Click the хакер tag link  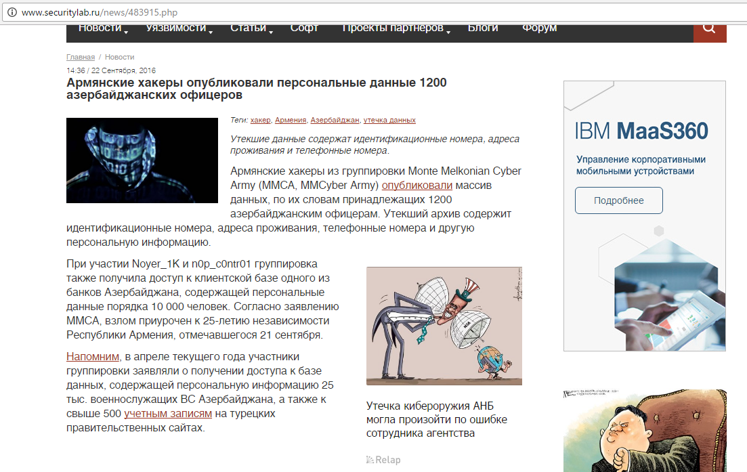261,120
